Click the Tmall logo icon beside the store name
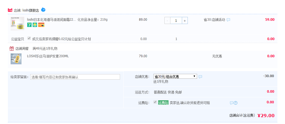This screenshot has height=124, width=285. [x=10, y=10]
